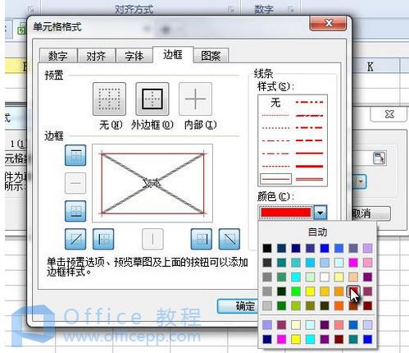Close the 单元格格式 dialog
This screenshot has width=409, height=353.
(x=328, y=23)
